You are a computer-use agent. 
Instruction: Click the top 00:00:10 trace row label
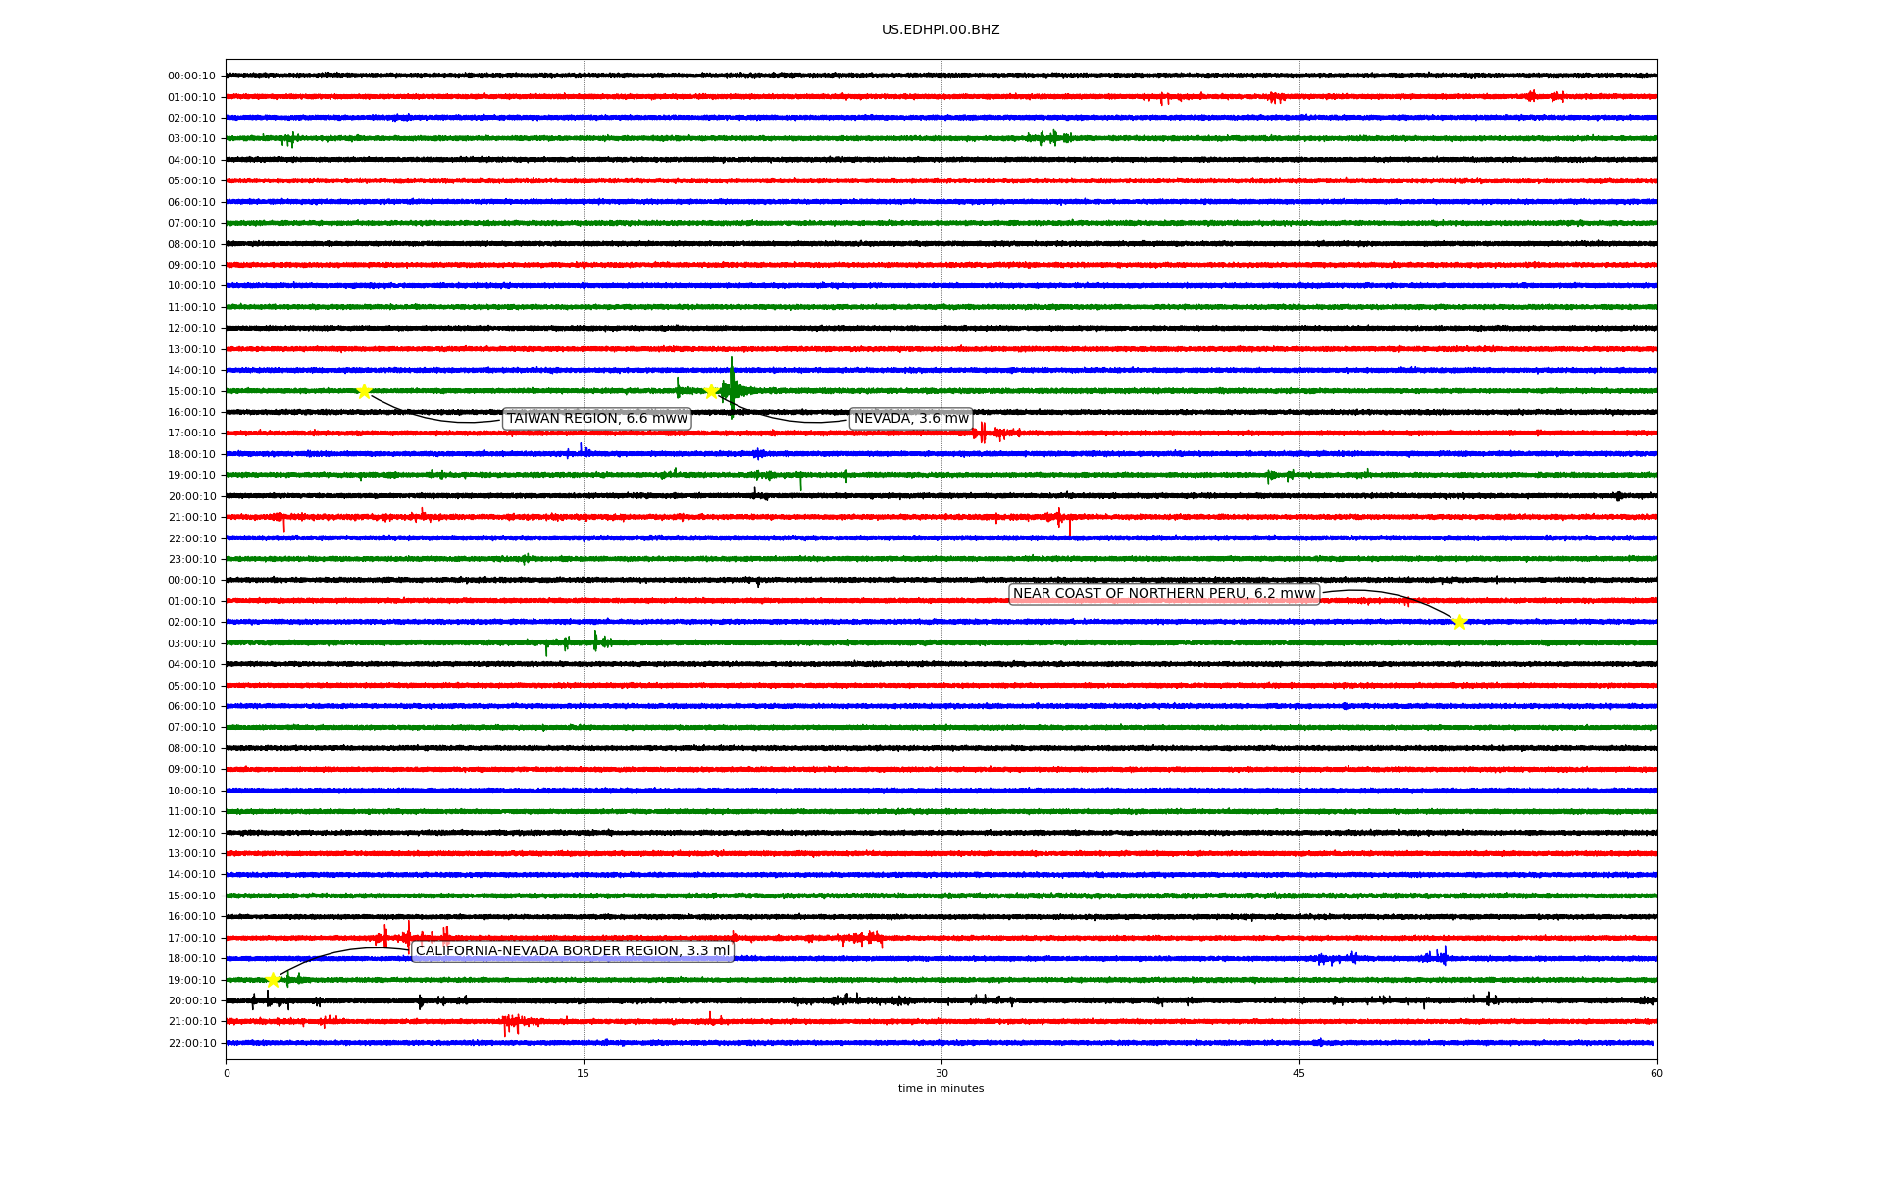[x=191, y=77]
